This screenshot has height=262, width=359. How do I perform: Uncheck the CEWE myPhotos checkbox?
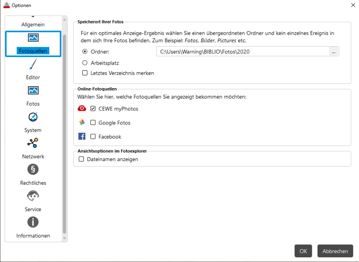coord(93,108)
